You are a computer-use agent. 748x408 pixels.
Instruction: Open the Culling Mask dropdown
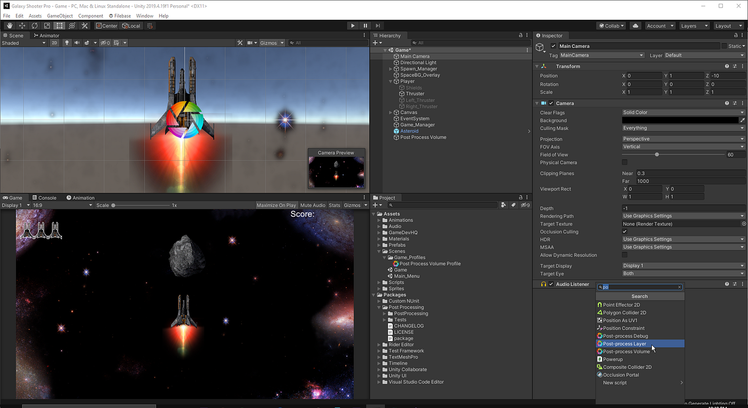(683, 128)
